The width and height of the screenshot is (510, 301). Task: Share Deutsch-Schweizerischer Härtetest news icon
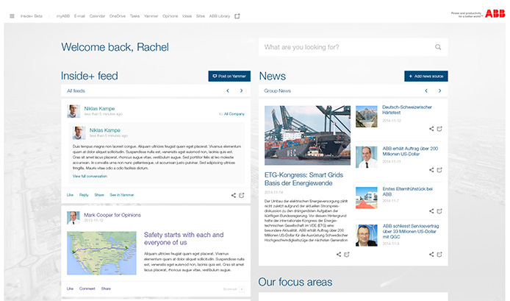pos(431,129)
